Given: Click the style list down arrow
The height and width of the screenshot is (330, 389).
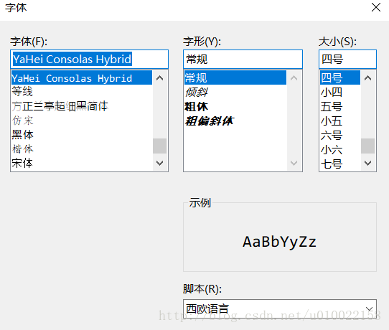Looking at the screenshot, I should tap(294, 163).
